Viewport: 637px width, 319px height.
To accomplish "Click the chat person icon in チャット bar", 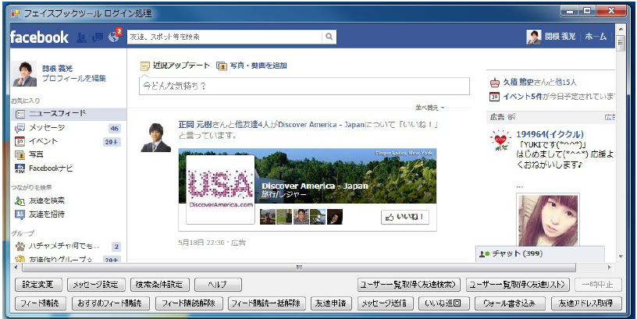I will (484, 254).
